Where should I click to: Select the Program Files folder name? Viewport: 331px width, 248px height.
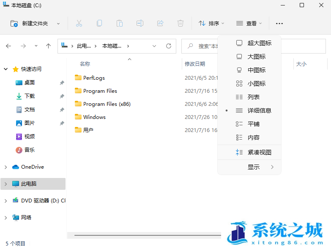[100, 91]
